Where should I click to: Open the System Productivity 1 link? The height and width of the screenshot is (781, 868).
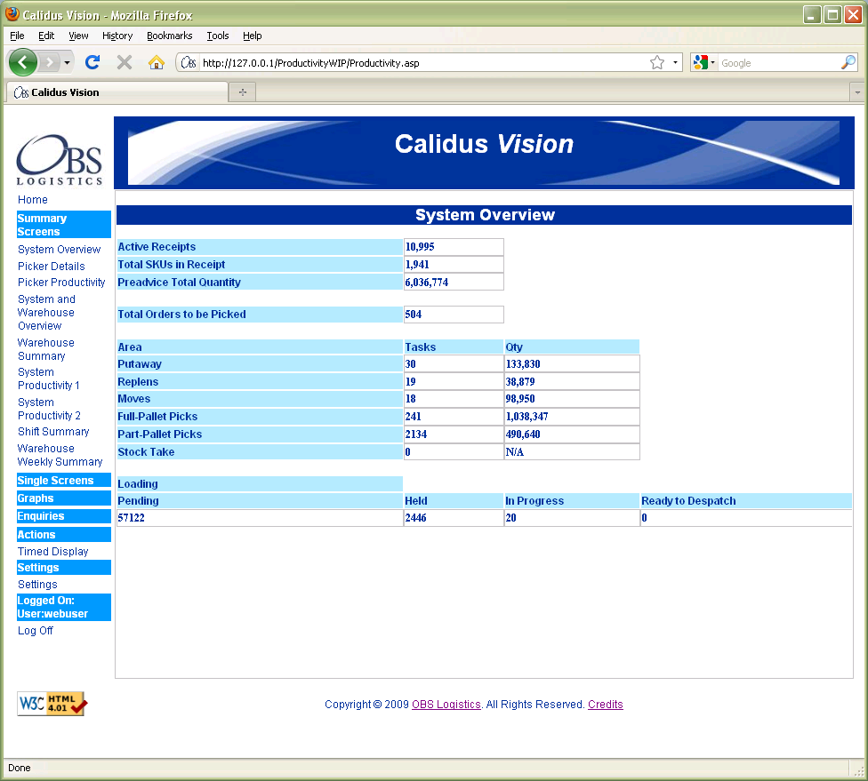[x=49, y=379]
